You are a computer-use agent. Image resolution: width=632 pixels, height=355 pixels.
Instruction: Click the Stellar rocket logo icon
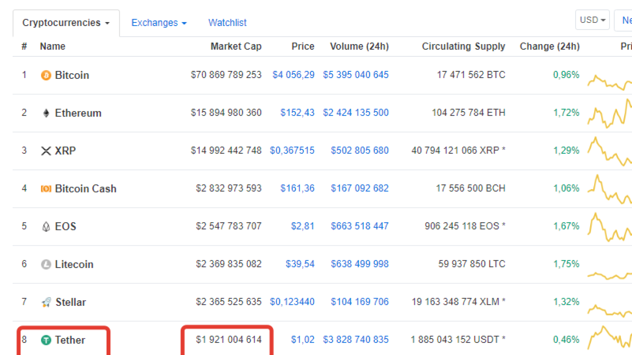pos(46,302)
